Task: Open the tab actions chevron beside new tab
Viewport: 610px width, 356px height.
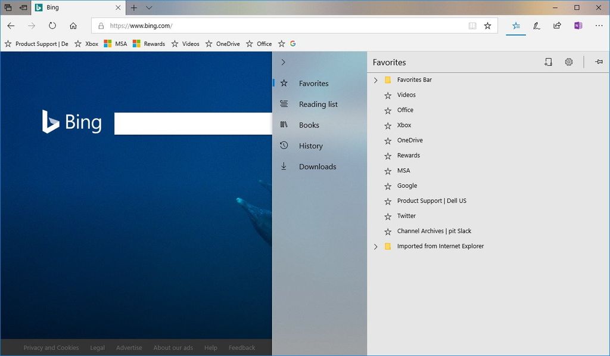Action: 149,8
